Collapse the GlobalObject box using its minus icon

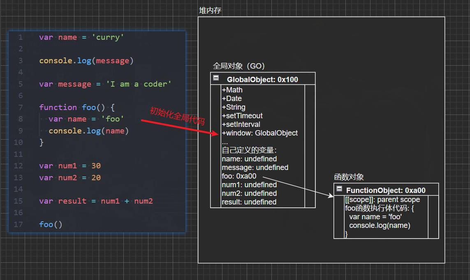[x=216, y=78]
